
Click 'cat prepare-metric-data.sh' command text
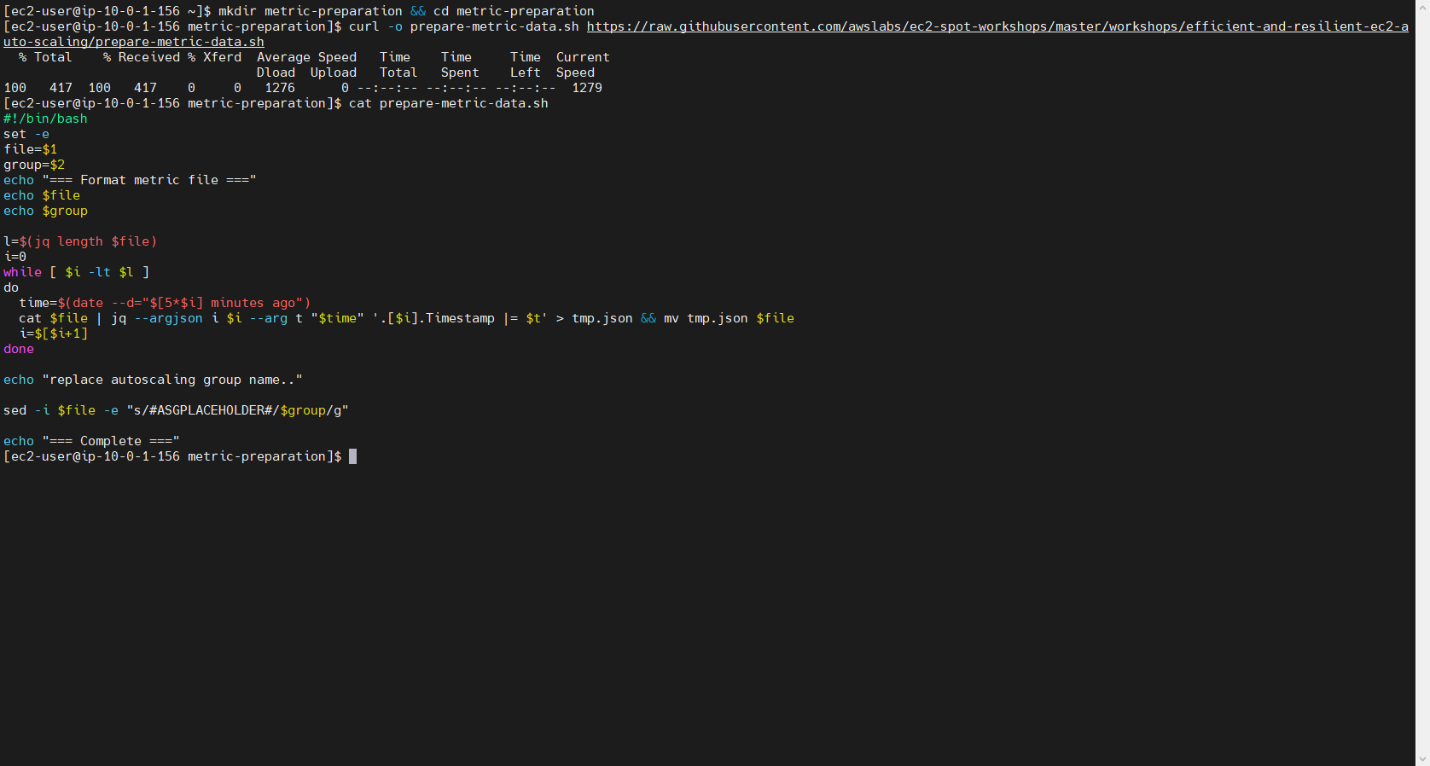point(448,103)
